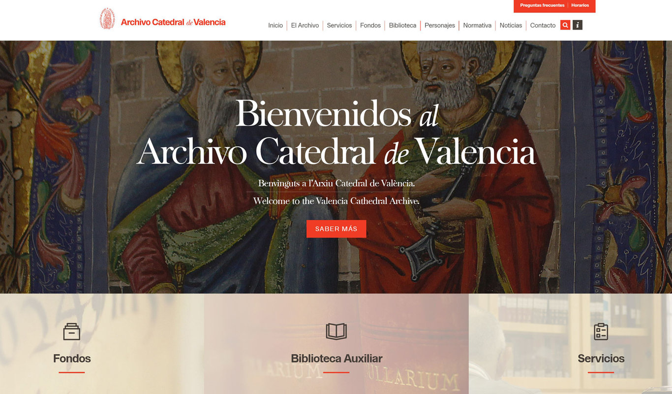
Task: Click the open book Biblioteca Auxiliar icon
Action: point(336,331)
